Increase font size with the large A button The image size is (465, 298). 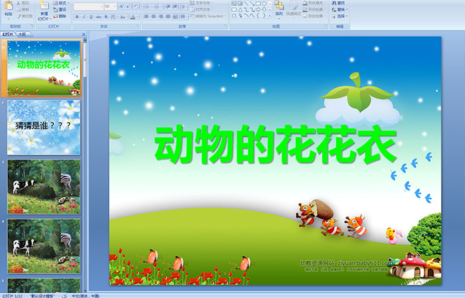pyautogui.click(x=122, y=6)
